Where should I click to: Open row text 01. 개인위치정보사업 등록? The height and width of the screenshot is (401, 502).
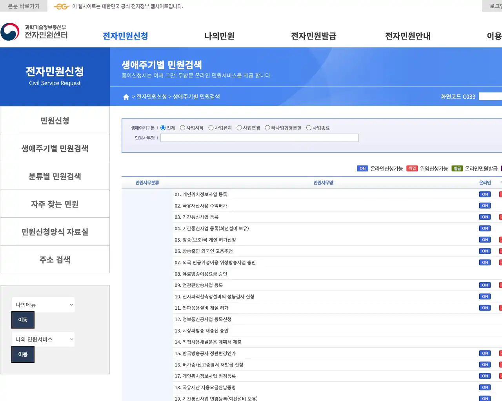pos(201,194)
